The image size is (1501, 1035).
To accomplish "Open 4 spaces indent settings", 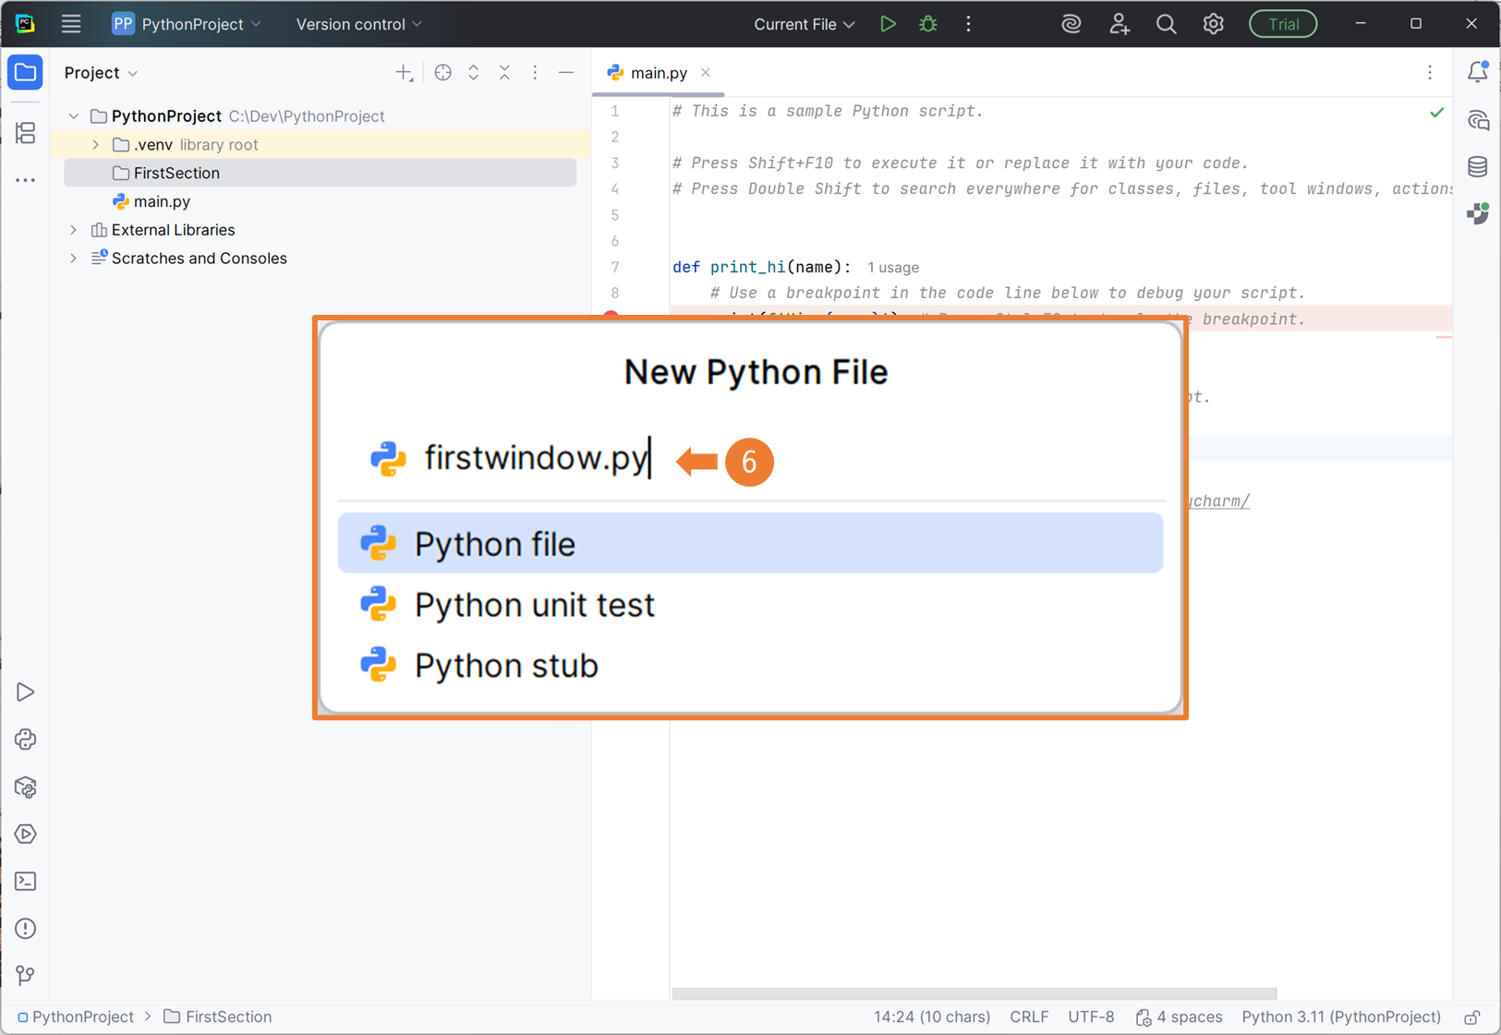I will point(1179,1017).
